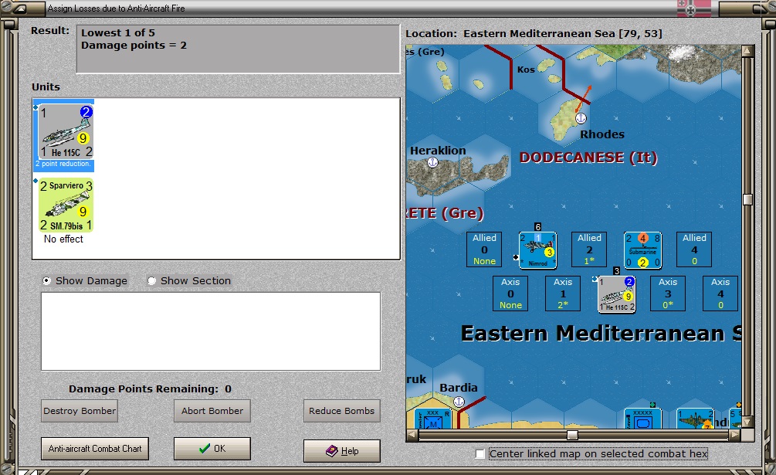Click the Kos island label
The width and height of the screenshot is (776, 475).
(x=526, y=70)
